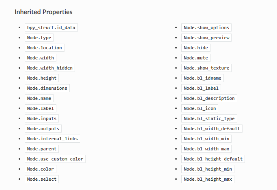Image resolution: width=277 pixels, height=190 pixels.
Task: Open the Node.name property link
Action: [x=39, y=98]
